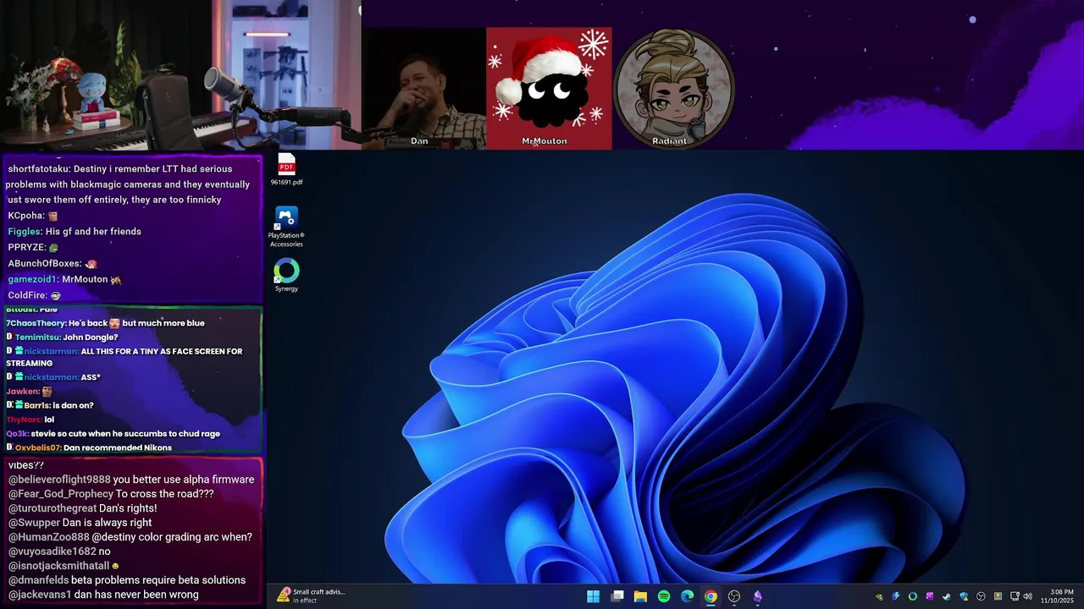Click the Dan webcam tile
Image resolution: width=1084 pixels, height=609 pixels.
coord(423,88)
